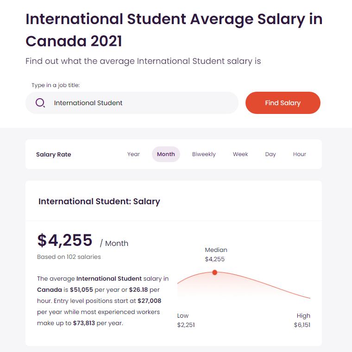Click the Salary Rate label
The height and width of the screenshot is (352, 352).
(x=53, y=154)
